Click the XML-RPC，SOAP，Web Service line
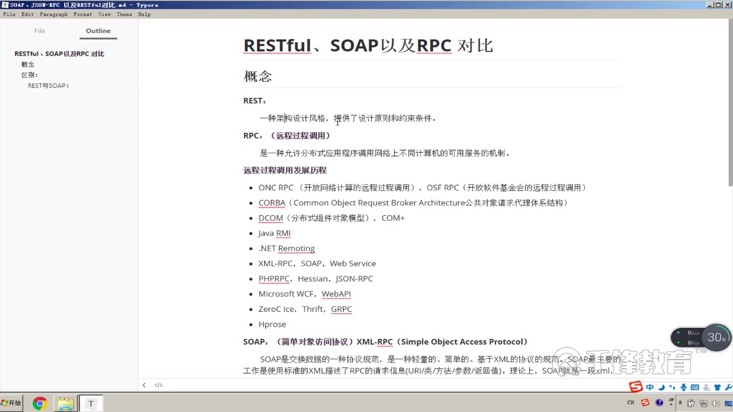 tap(317, 263)
